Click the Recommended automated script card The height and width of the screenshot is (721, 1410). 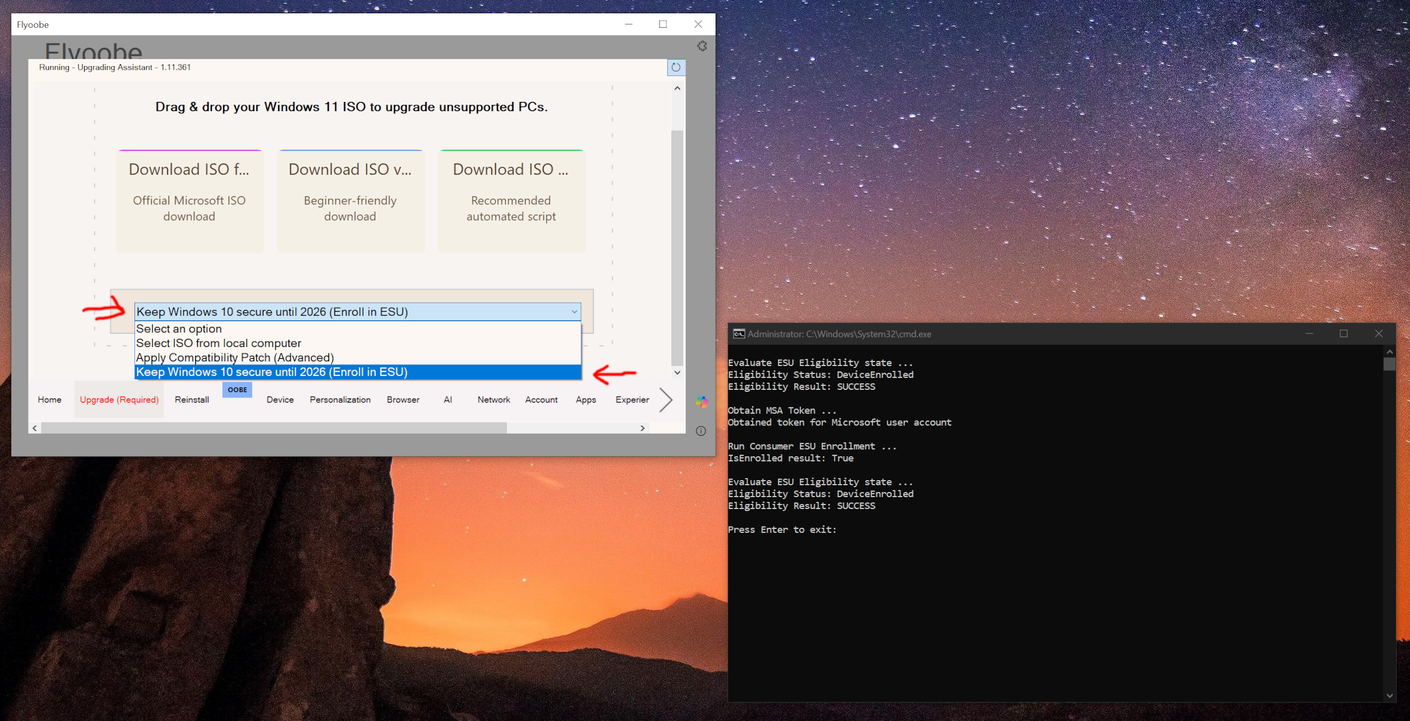coord(511,201)
